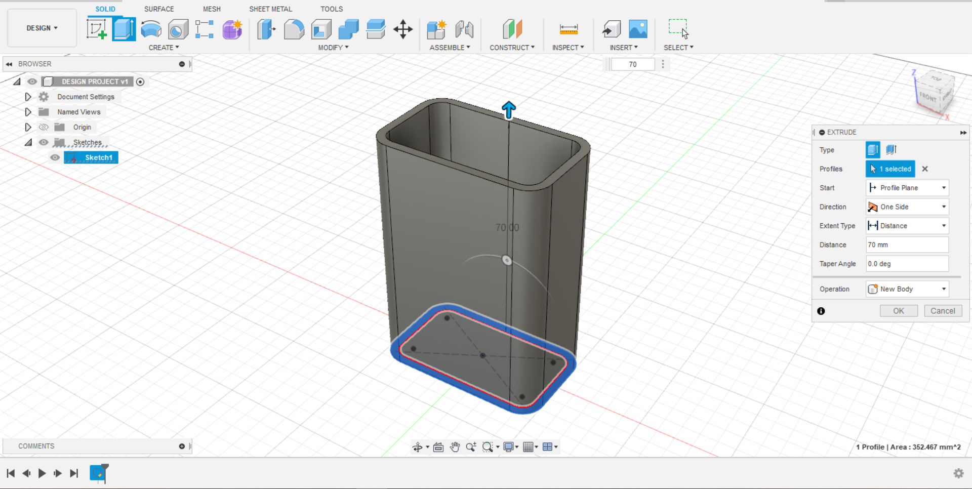Viewport: 972px width, 489px height.
Task: Confirm extrude with OK button
Action: (899, 311)
